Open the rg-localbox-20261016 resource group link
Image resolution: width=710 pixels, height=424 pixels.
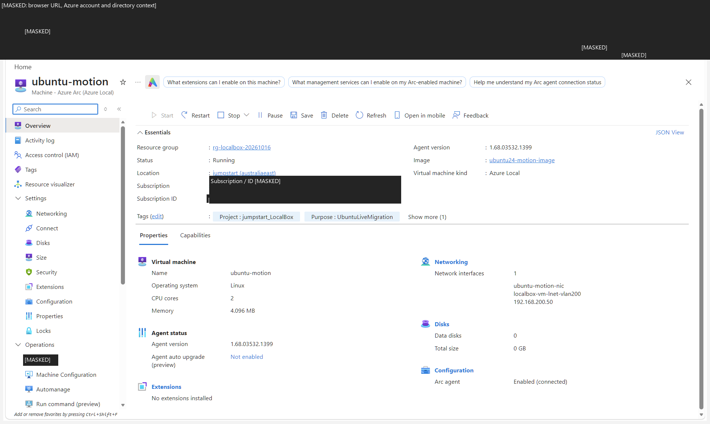pos(241,147)
